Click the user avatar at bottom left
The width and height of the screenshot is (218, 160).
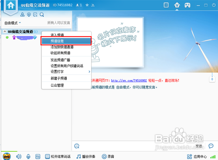[7, 156]
